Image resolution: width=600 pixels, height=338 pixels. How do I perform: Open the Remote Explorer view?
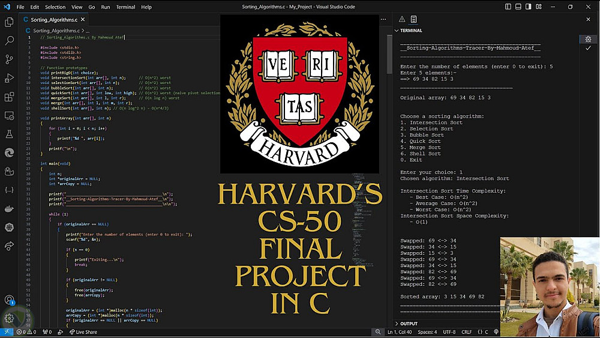(x=9, y=116)
